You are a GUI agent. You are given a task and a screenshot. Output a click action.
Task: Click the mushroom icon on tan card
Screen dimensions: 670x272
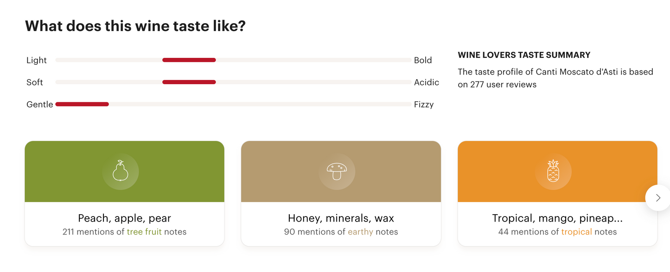(x=337, y=172)
